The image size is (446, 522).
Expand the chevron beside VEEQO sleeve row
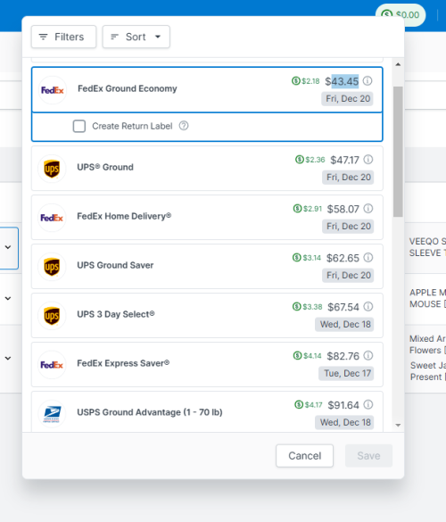point(8,247)
